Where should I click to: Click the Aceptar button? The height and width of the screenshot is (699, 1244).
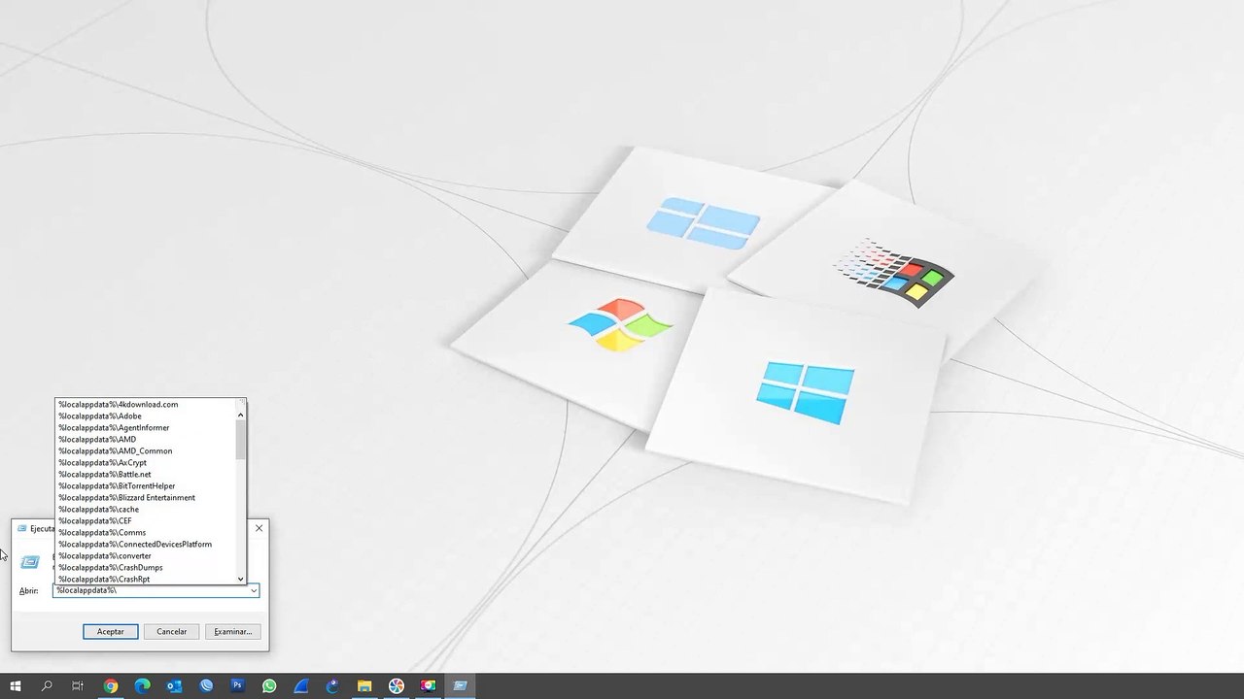(110, 631)
